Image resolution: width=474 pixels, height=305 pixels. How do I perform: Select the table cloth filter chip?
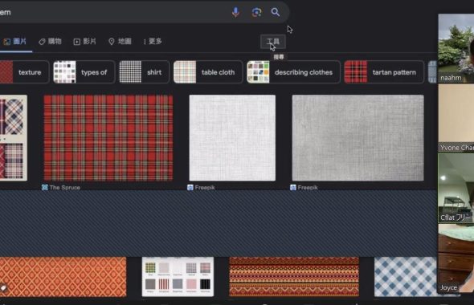coord(208,72)
